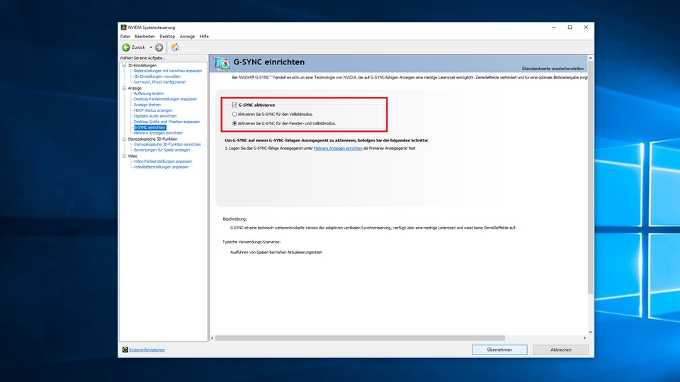Click the Übernehmen button
680x382 pixels.
point(499,349)
